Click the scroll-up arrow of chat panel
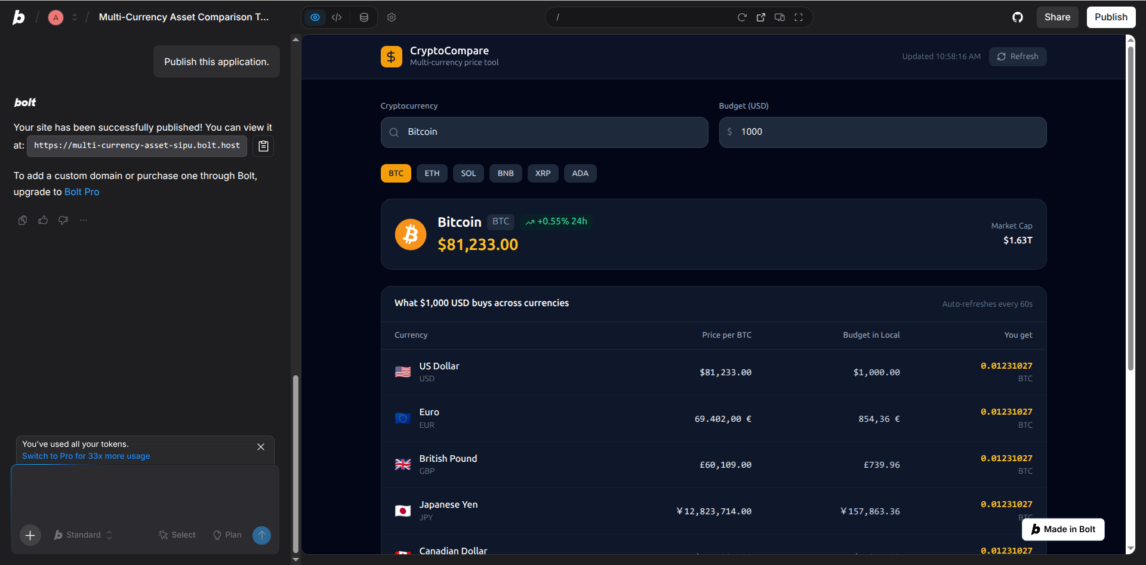Screen dimensions: 1146x565 coord(295,39)
